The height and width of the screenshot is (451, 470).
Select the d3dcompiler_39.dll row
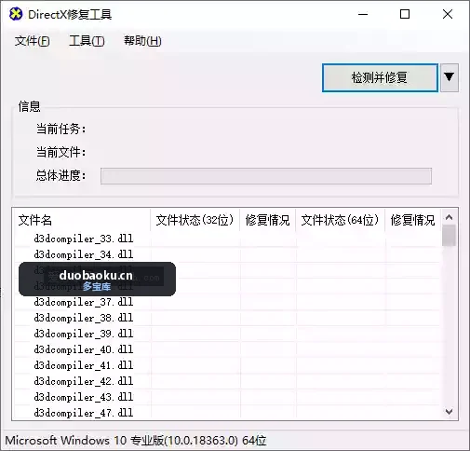tap(227, 334)
